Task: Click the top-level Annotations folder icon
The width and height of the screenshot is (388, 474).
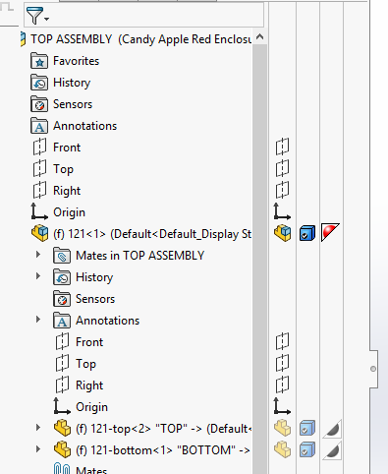Action: 39,126
